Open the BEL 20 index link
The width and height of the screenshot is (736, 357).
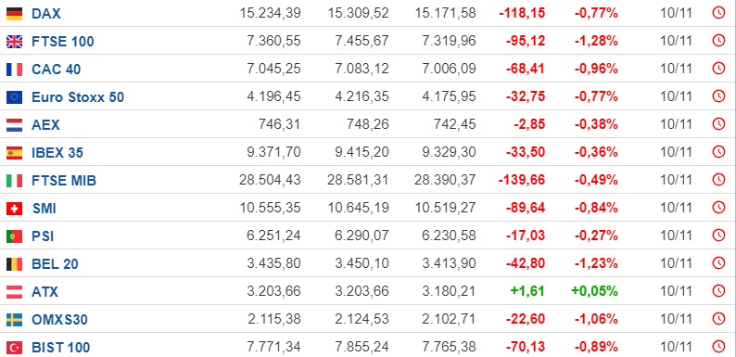click(55, 264)
